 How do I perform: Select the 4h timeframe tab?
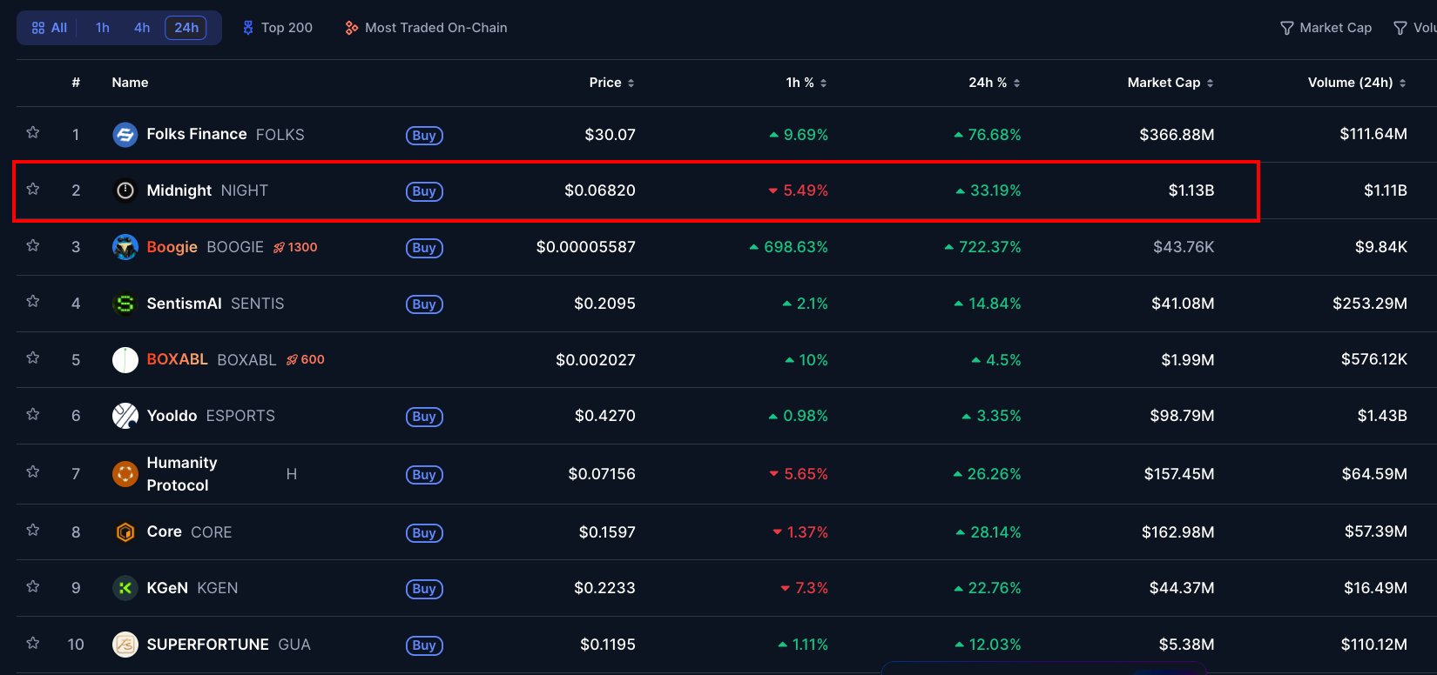pos(142,28)
